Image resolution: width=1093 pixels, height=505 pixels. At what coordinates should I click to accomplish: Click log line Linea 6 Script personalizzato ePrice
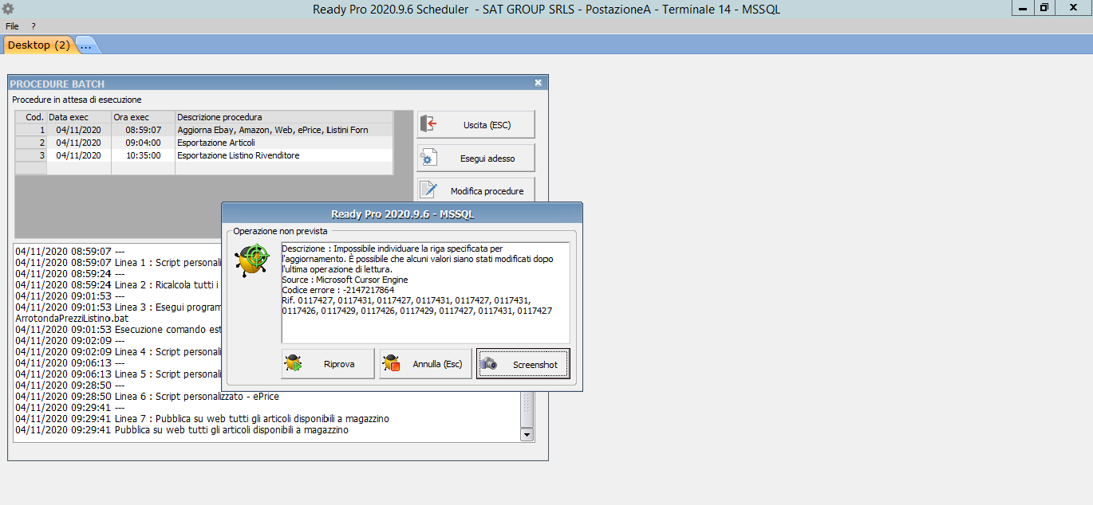(147, 396)
